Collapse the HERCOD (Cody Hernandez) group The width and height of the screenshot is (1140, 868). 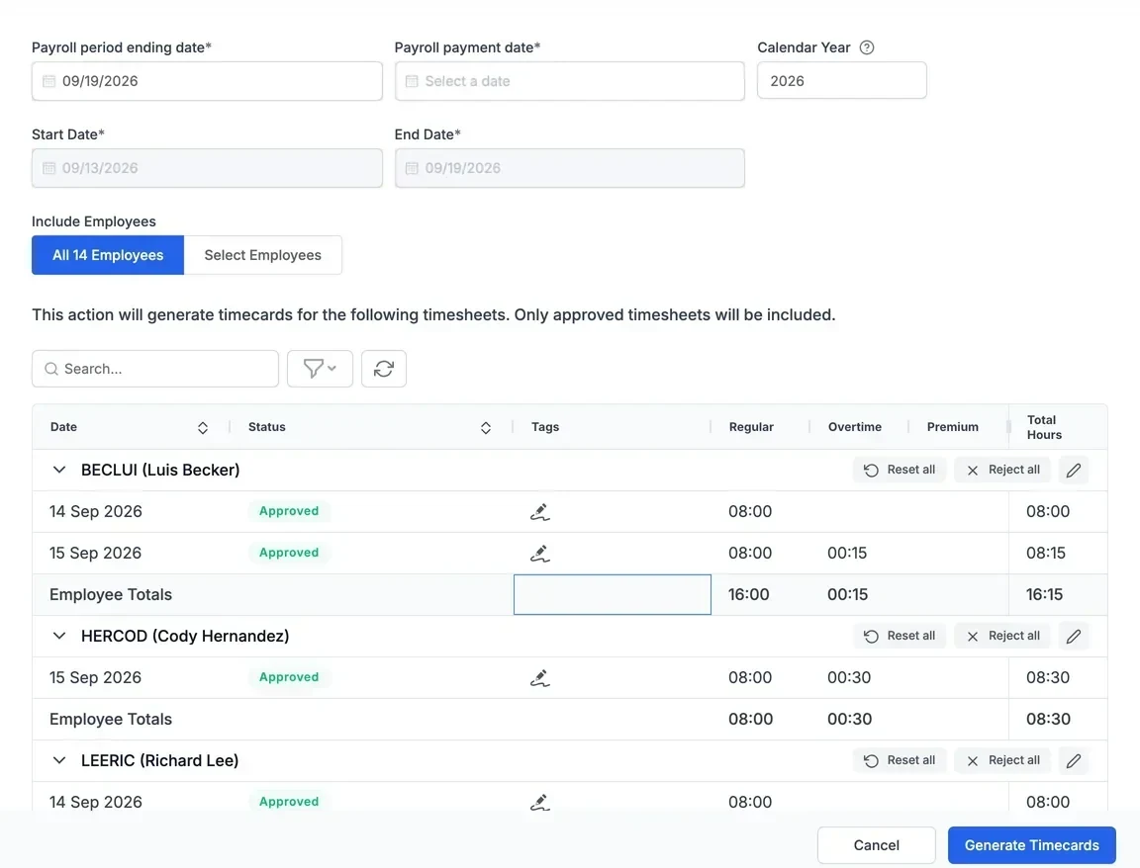pos(59,637)
